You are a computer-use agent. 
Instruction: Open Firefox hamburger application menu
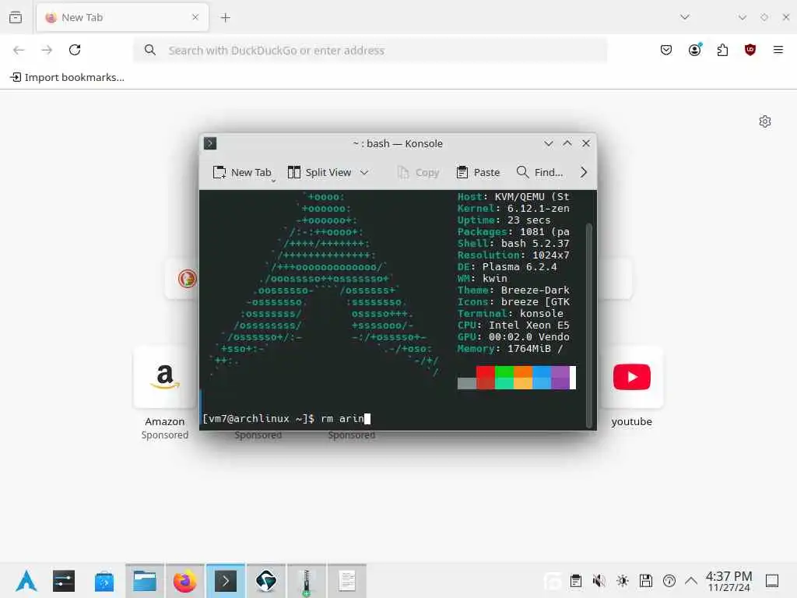coord(778,50)
